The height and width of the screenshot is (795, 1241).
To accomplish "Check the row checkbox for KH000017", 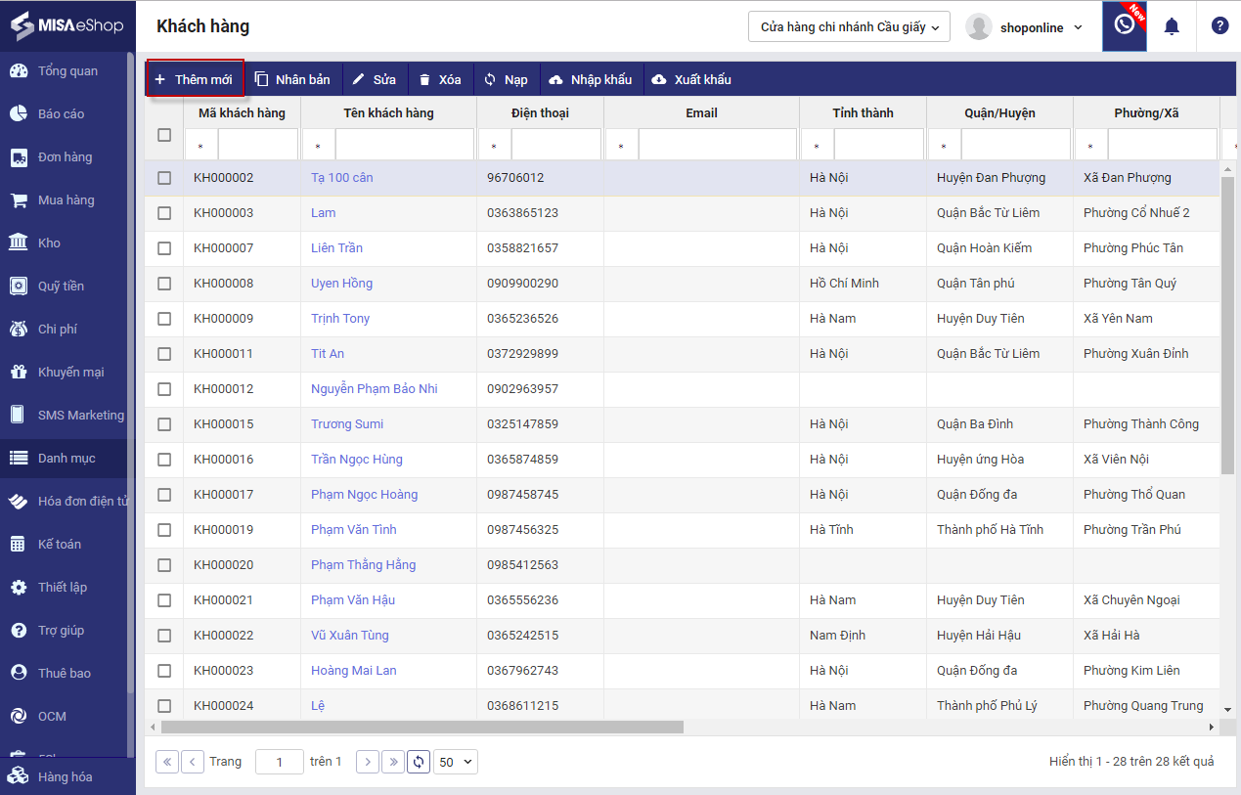I will (x=164, y=495).
